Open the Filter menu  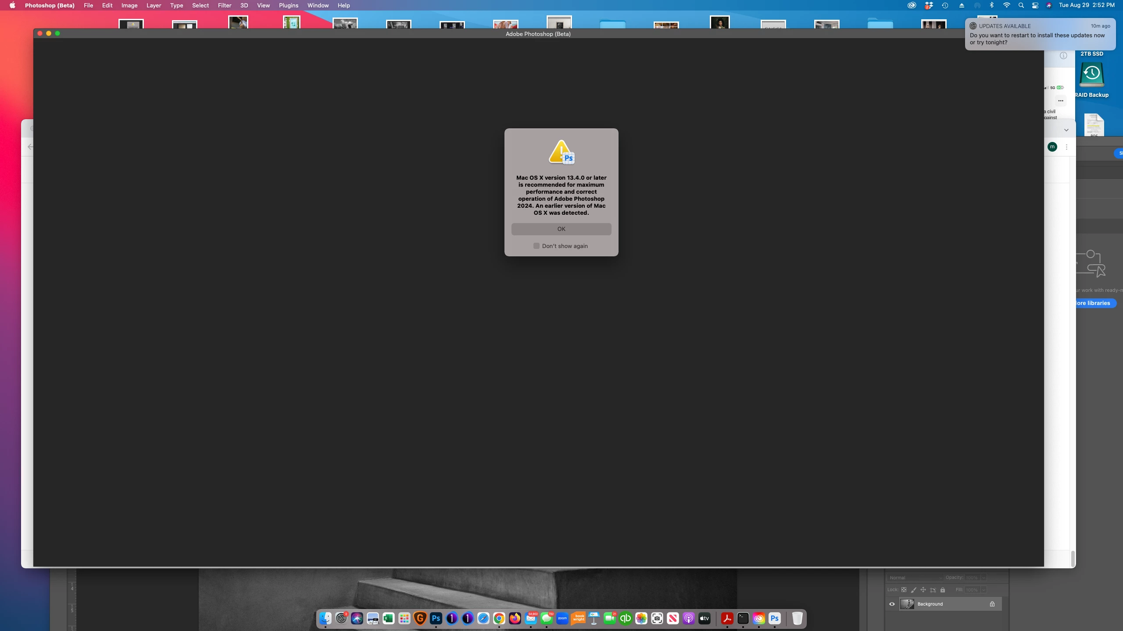coord(224,5)
